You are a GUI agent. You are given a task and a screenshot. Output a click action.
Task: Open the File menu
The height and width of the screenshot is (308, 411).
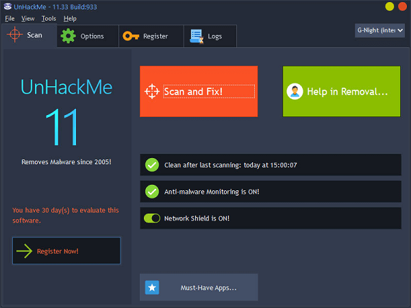10,18
